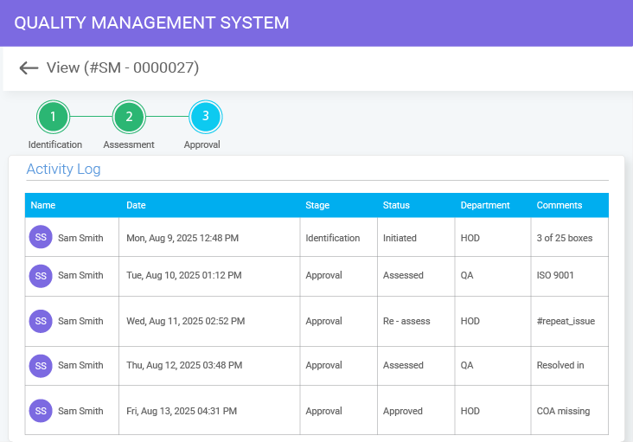Click the Department column header

tap(485, 205)
